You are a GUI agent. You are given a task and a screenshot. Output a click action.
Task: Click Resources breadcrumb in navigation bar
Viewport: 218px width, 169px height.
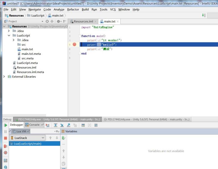click(14, 16)
